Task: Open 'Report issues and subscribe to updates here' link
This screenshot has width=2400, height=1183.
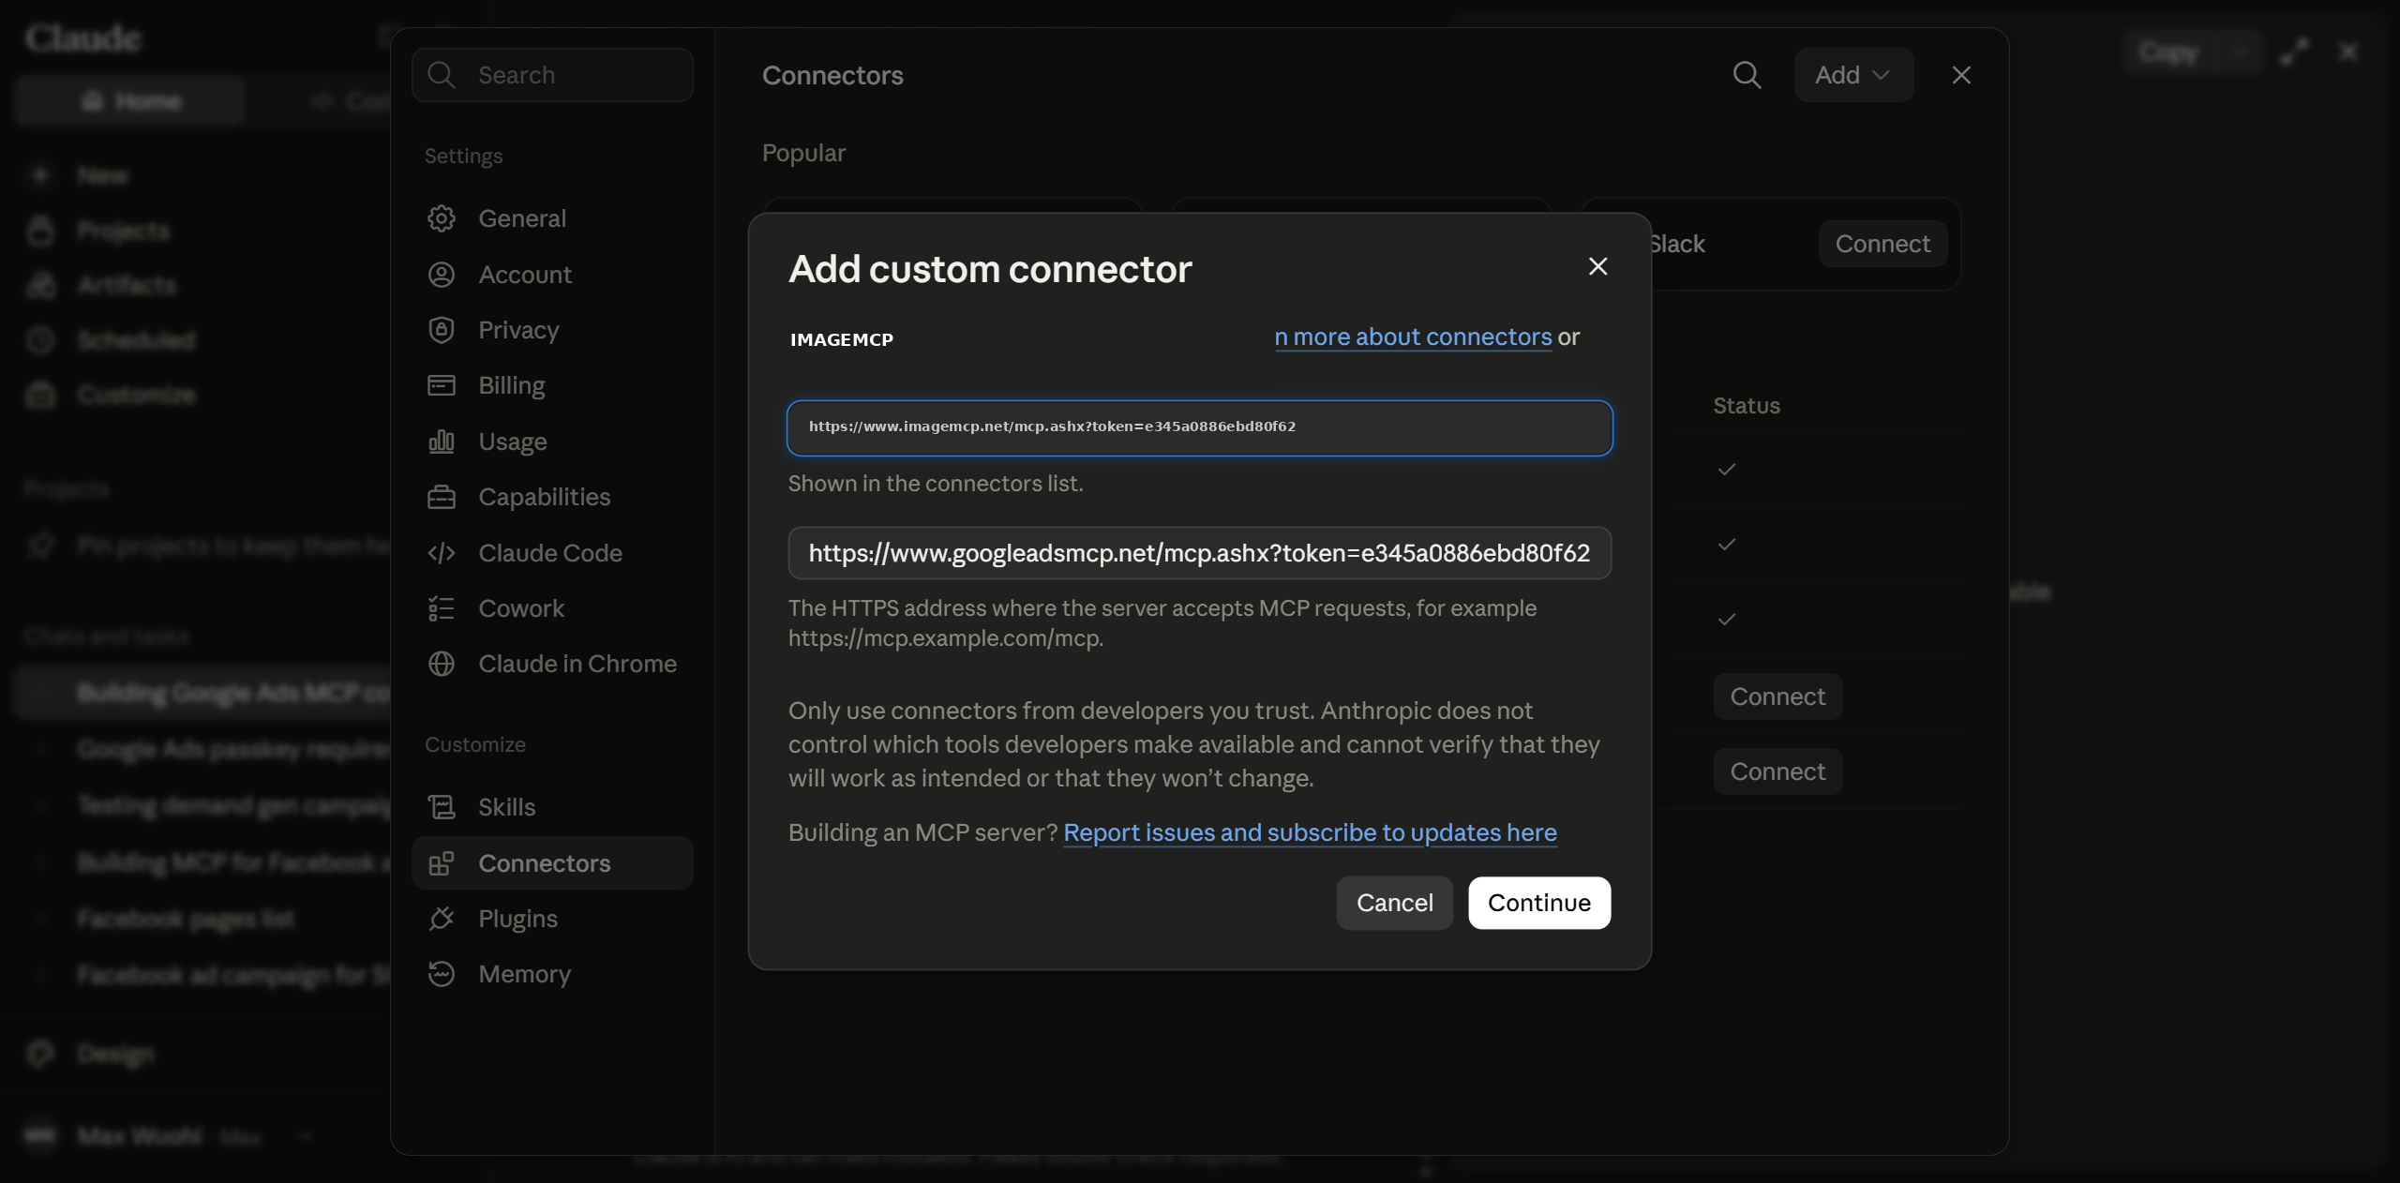Action: 1310,832
